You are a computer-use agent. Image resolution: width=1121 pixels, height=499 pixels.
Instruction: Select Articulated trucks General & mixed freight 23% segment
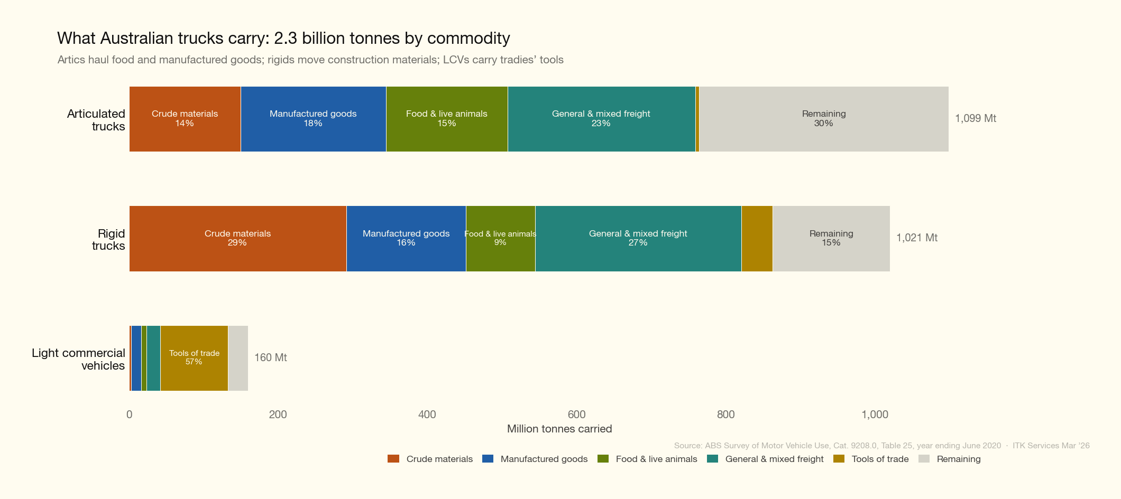tap(601, 119)
